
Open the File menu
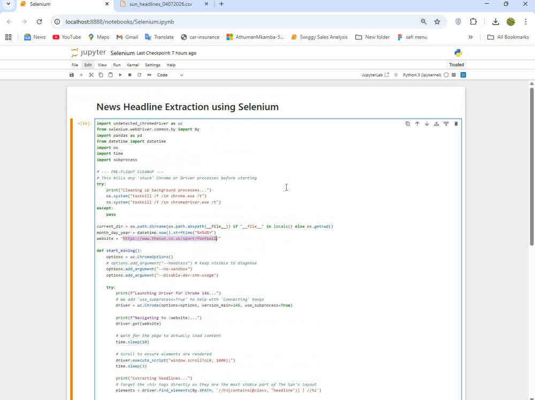pyautogui.click(x=75, y=65)
